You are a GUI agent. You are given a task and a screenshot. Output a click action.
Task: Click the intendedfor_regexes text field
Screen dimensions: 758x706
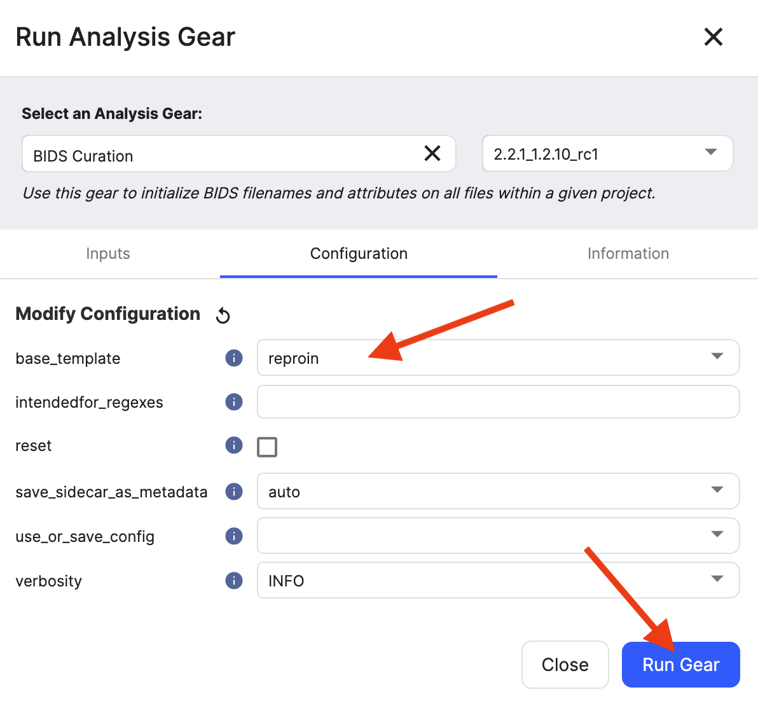tap(498, 401)
